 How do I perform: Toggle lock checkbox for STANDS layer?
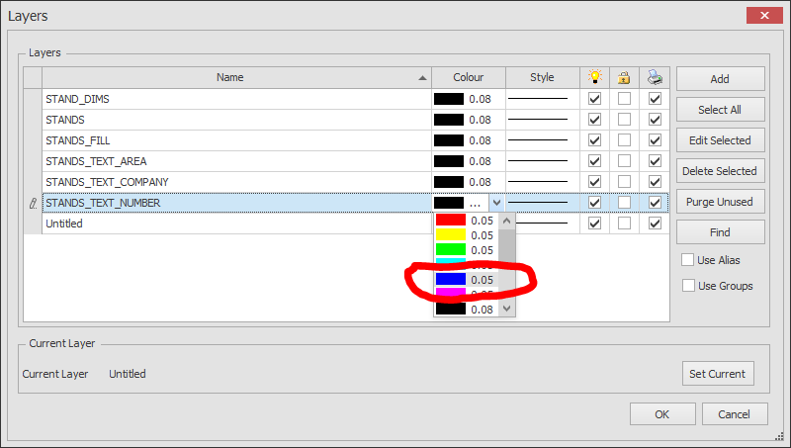[x=625, y=120]
